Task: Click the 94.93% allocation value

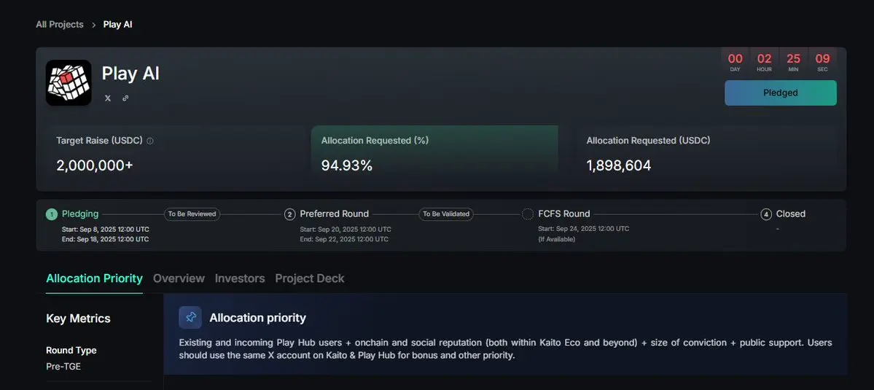Action: click(347, 165)
